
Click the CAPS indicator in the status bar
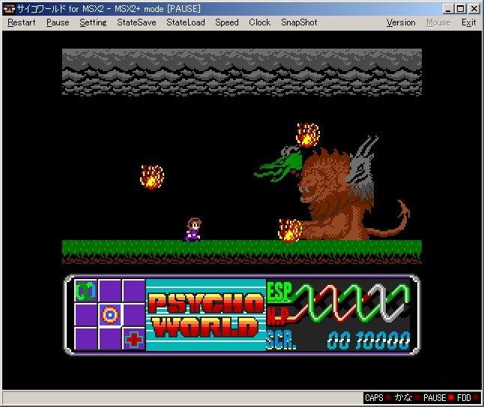[x=378, y=398]
